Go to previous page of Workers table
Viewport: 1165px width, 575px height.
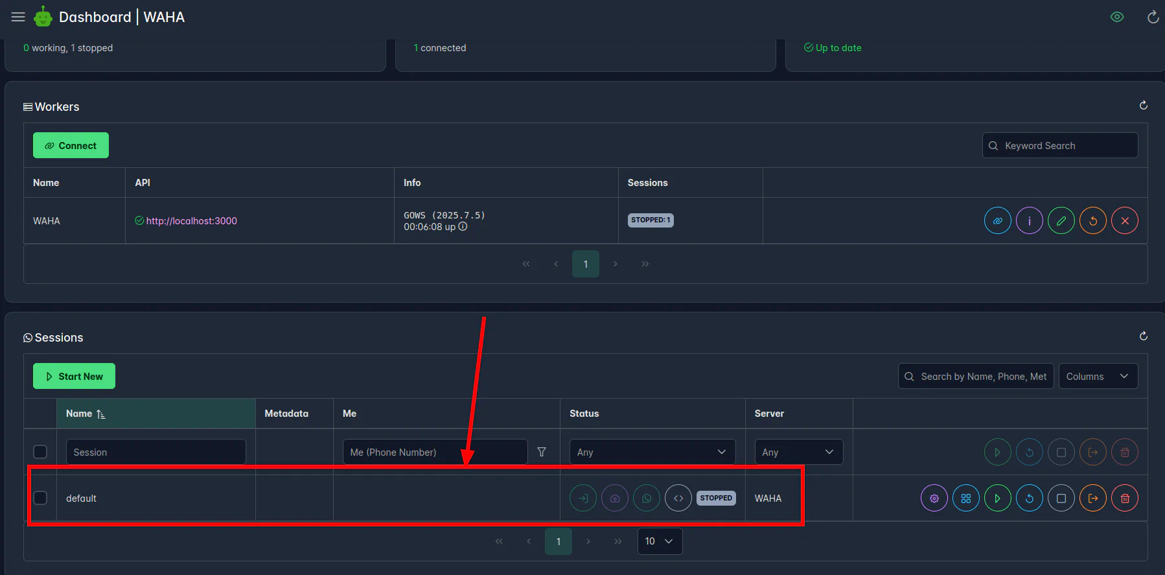556,264
